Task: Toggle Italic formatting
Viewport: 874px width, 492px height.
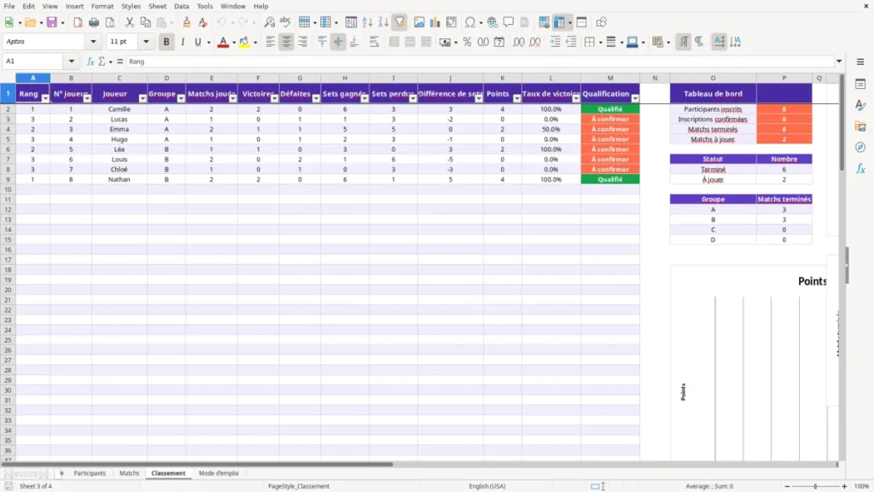Action: tap(183, 42)
